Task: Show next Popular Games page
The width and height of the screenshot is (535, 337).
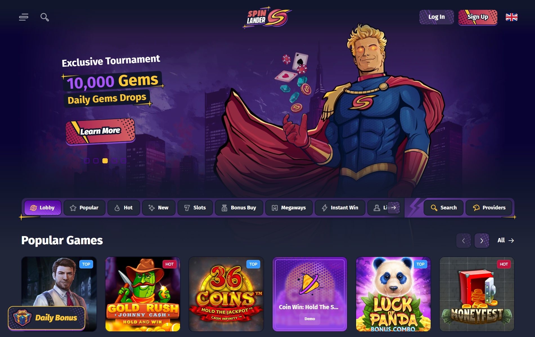Action: pos(482,241)
